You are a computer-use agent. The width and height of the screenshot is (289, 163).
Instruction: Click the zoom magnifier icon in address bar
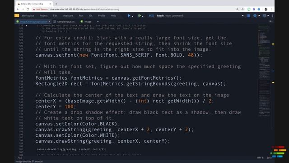point(238,9)
